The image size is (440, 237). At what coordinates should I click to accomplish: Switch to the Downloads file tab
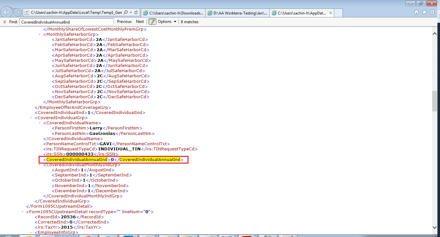(173, 13)
